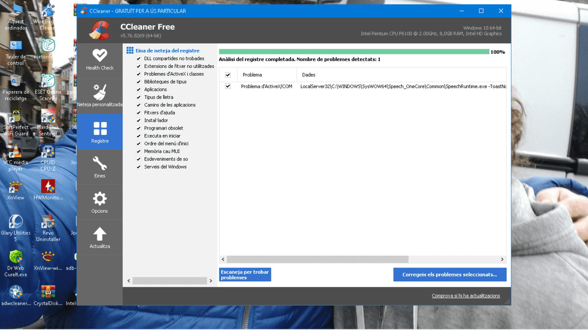
Task: Uncheck the Problema d'ActiveX/COM result row
Action: (228, 87)
